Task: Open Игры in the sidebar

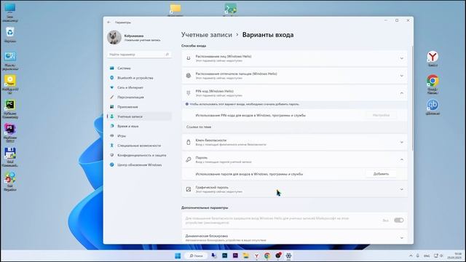Action: click(139, 136)
